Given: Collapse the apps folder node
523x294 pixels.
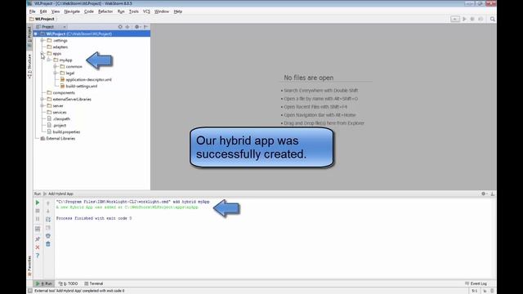Looking at the screenshot, I should coord(42,53).
